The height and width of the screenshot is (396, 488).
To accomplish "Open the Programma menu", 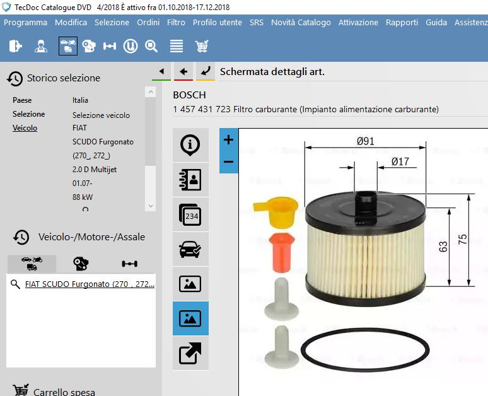I will [25, 23].
